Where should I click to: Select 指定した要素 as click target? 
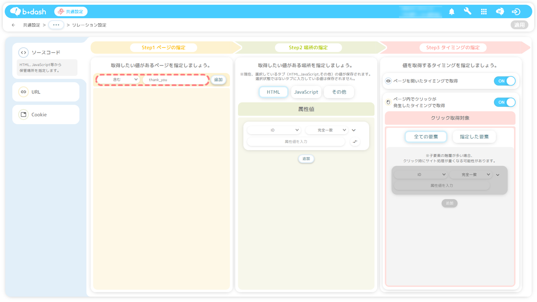[474, 137]
